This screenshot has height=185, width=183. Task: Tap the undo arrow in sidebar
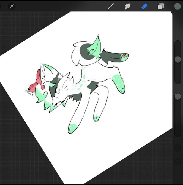(x=178, y=148)
